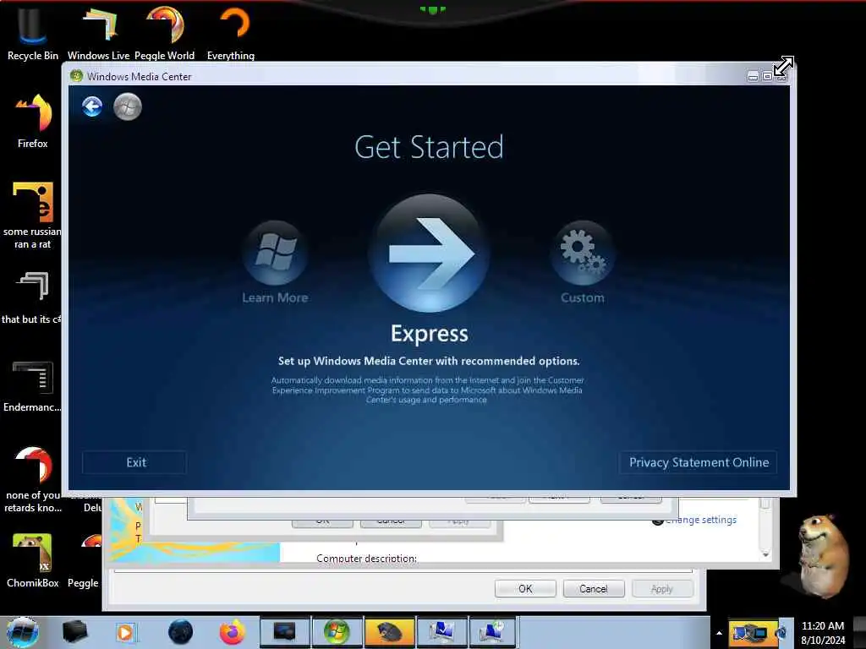Switch to the dark monitor taskbar window
Viewport: 866px width, 649px height.
pos(284,632)
